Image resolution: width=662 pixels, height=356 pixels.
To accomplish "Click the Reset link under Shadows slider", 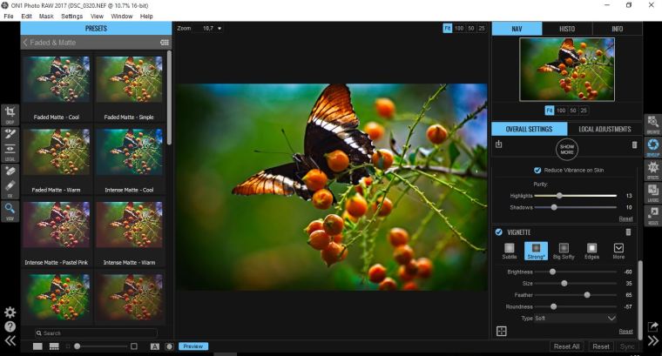I will (x=625, y=218).
